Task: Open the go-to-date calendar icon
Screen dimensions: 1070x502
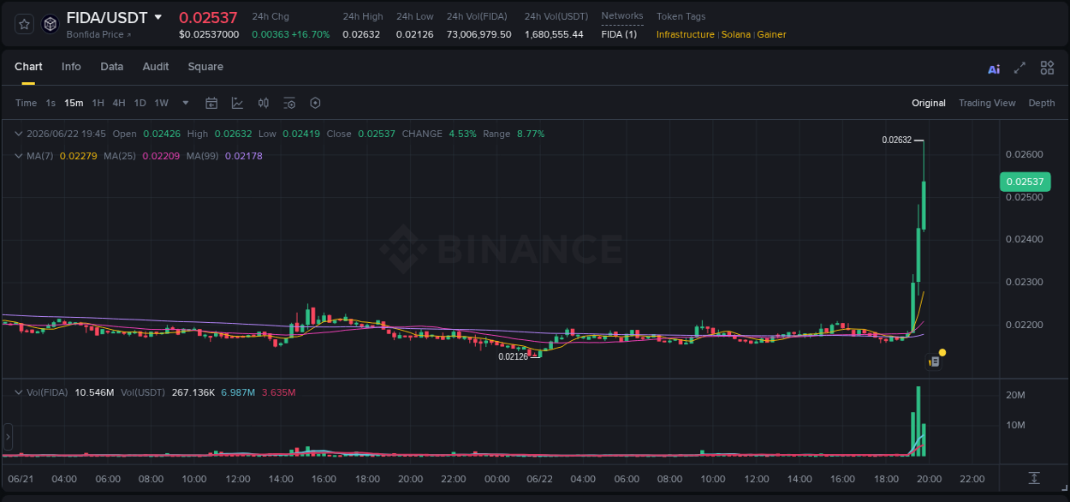Action: pyautogui.click(x=211, y=103)
